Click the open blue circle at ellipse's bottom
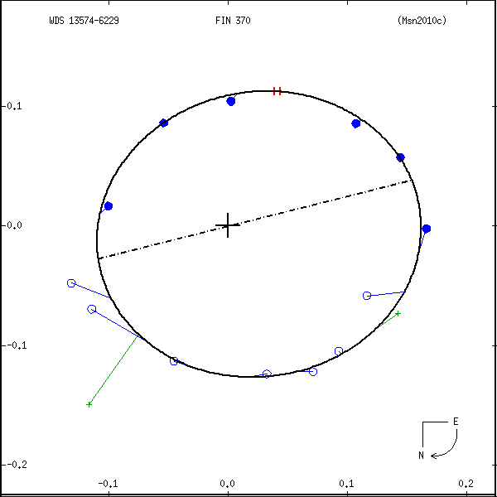The width and height of the screenshot is (497, 497). tap(267, 374)
